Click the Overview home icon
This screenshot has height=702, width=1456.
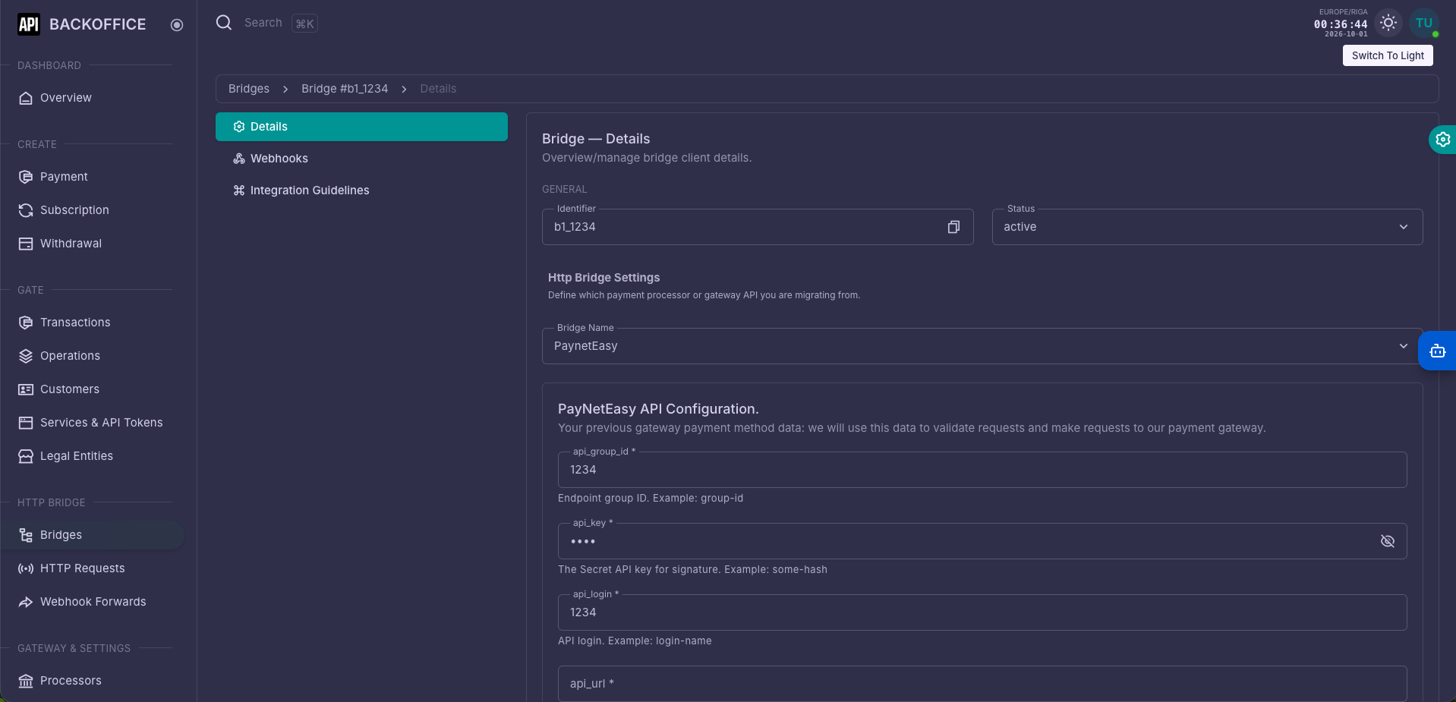coord(26,98)
